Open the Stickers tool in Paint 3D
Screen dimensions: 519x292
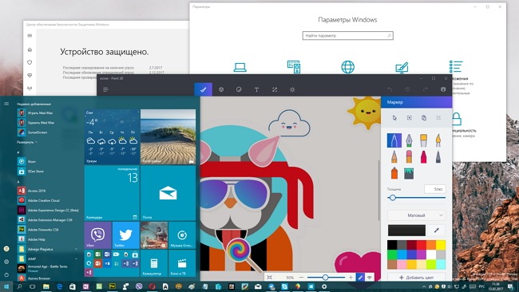click(x=239, y=89)
